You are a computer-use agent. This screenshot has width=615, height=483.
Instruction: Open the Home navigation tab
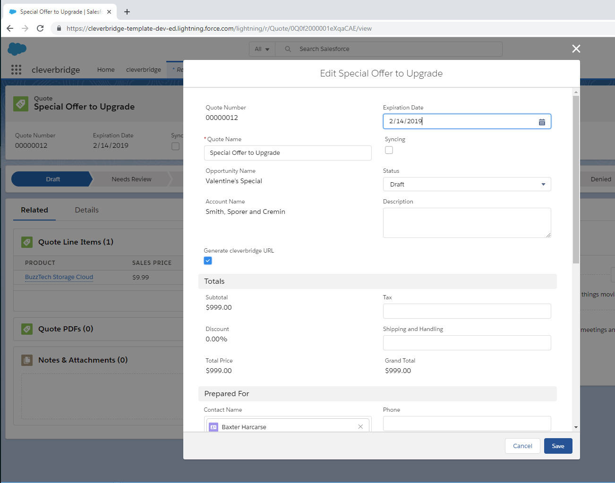pyautogui.click(x=106, y=70)
